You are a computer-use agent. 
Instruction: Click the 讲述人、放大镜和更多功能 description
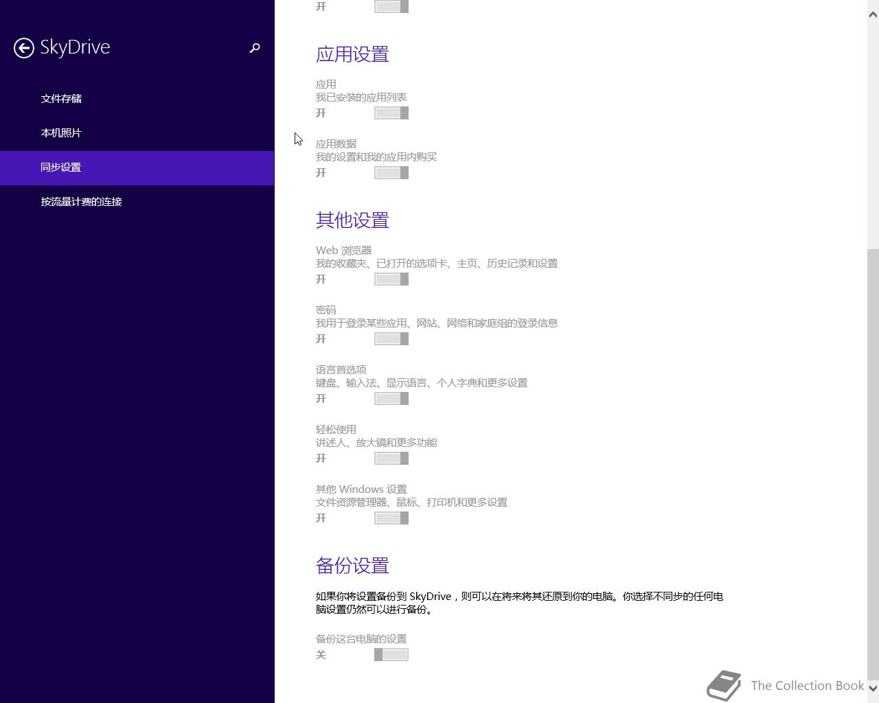tap(376, 443)
